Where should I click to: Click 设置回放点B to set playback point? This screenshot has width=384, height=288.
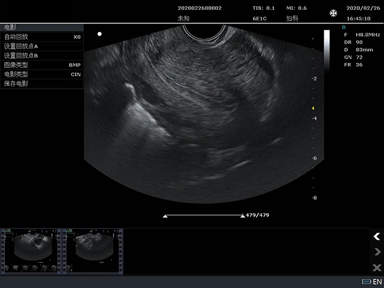click(x=42, y=55)
